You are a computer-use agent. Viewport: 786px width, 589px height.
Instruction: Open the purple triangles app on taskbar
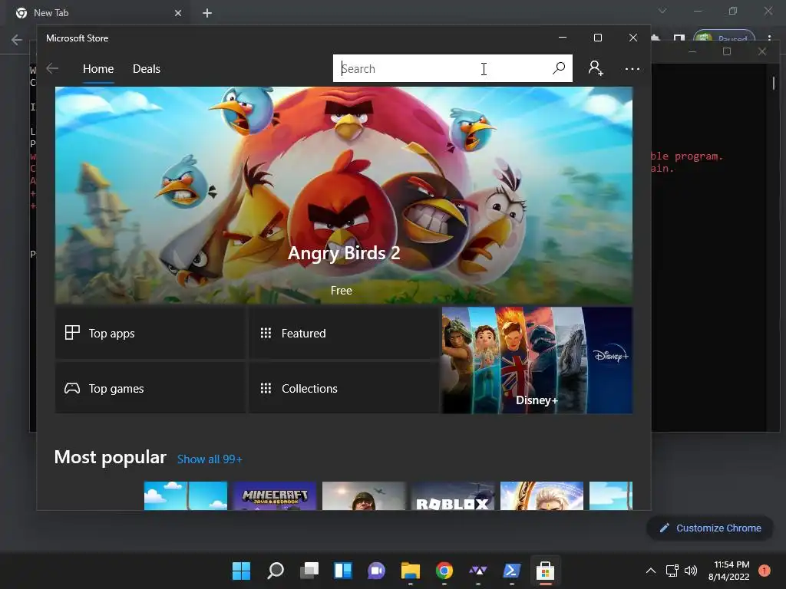coord(477,571)
